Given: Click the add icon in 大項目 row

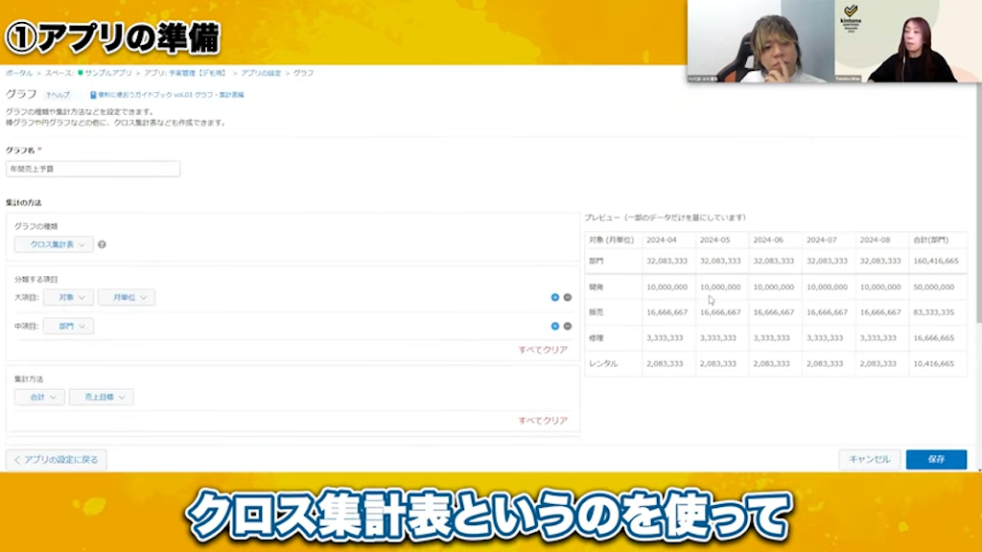Looking at the screenshot, I should tap(555, 298).
